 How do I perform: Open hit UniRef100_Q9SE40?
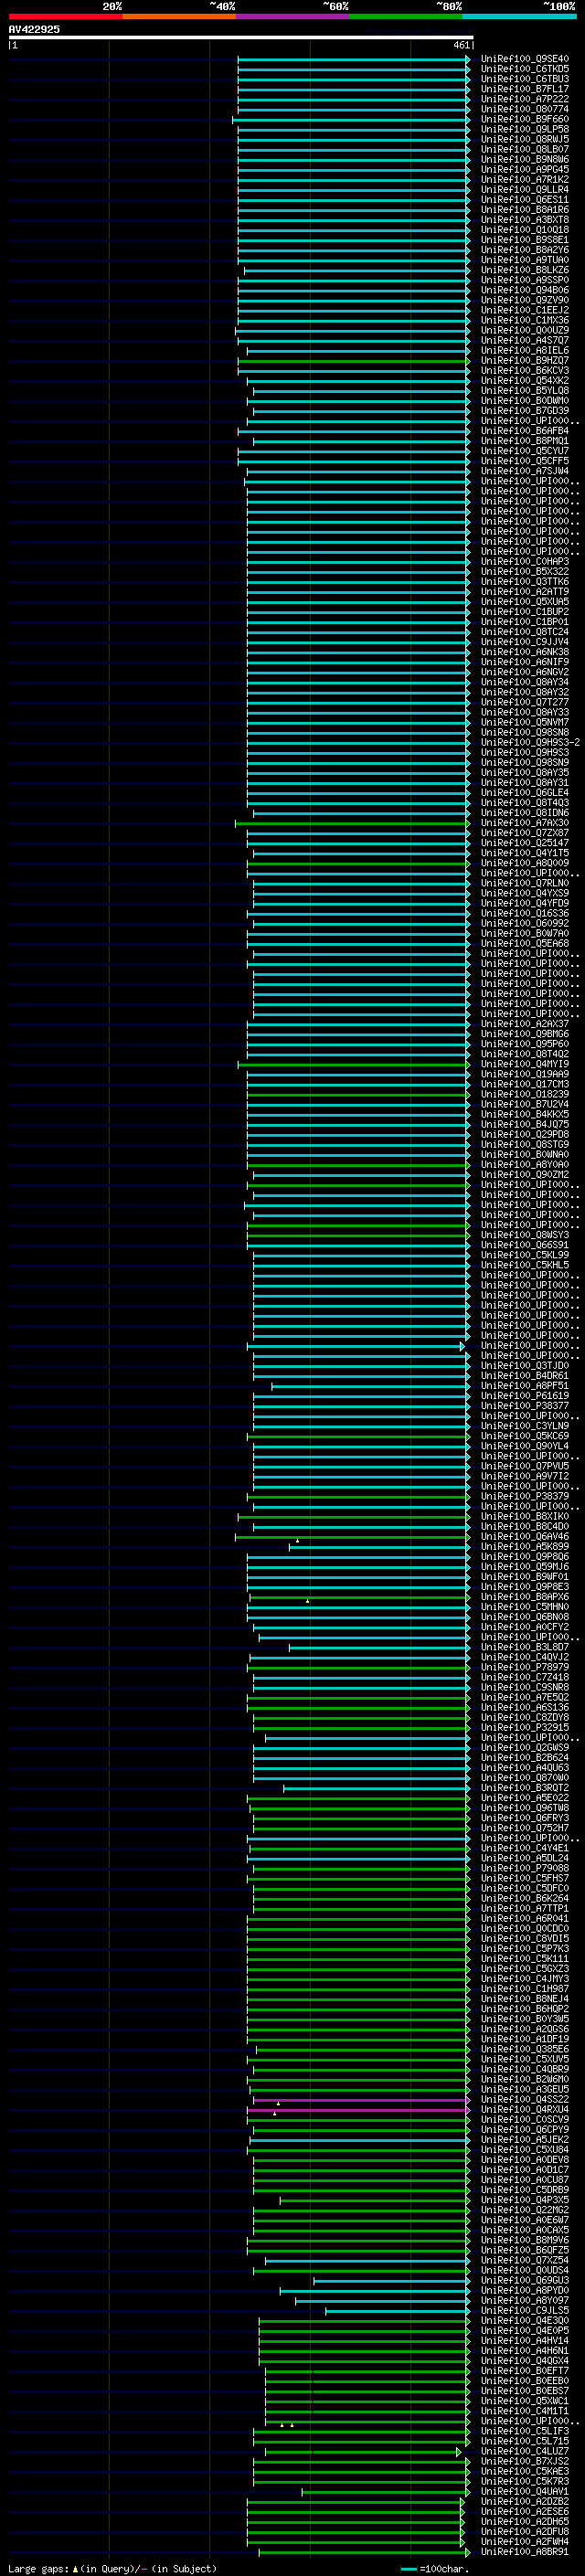(524, 59)
